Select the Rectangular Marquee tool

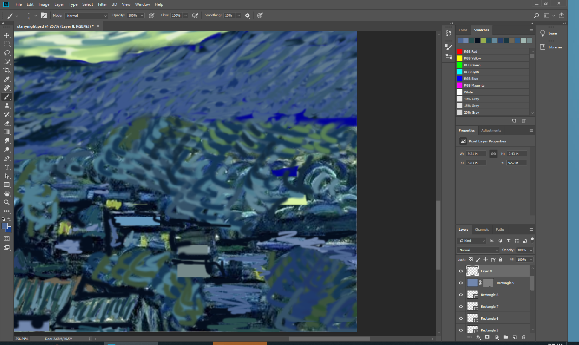(7, 44)
